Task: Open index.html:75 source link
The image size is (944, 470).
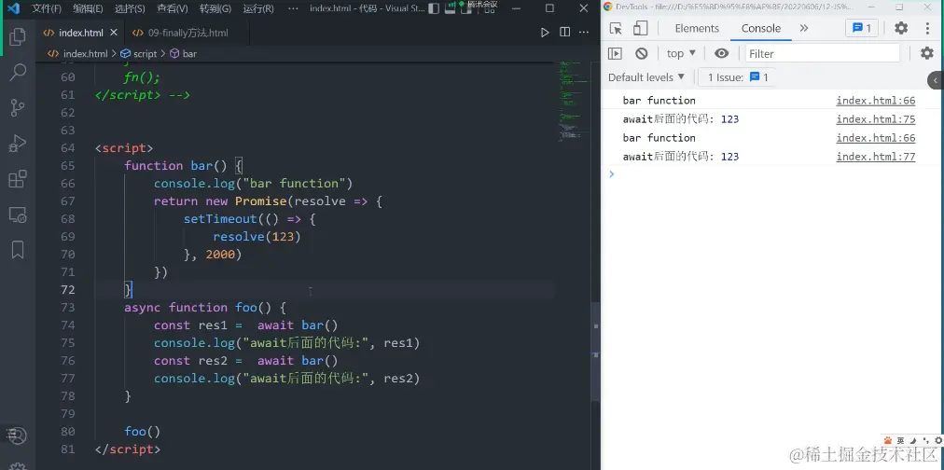Action: pos(875,119)
